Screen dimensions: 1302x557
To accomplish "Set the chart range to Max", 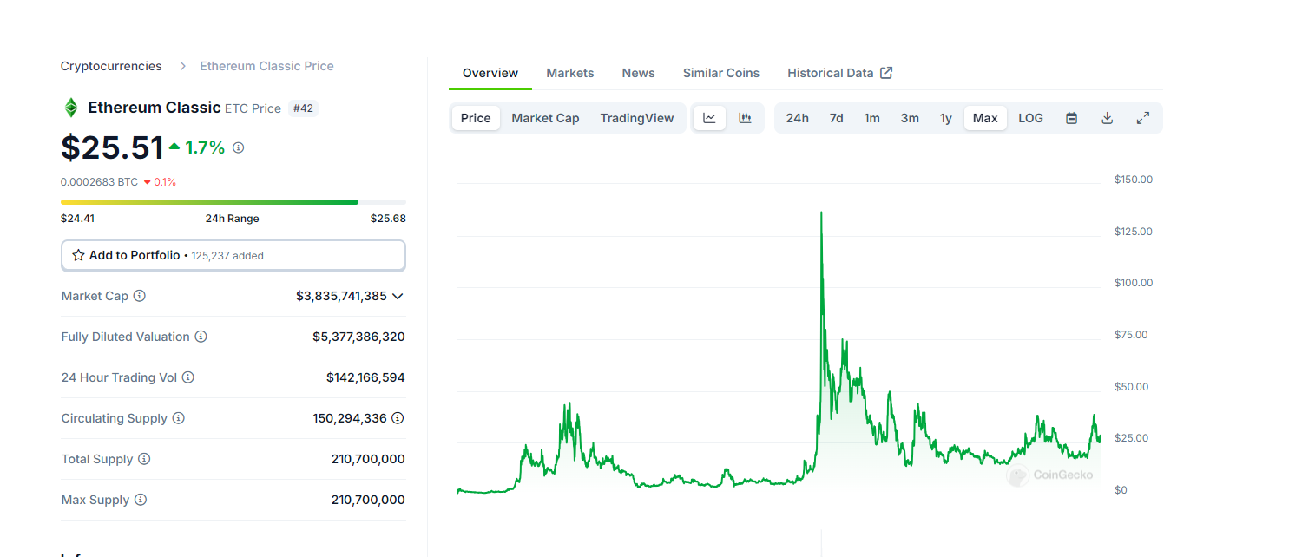I will 985,118.
